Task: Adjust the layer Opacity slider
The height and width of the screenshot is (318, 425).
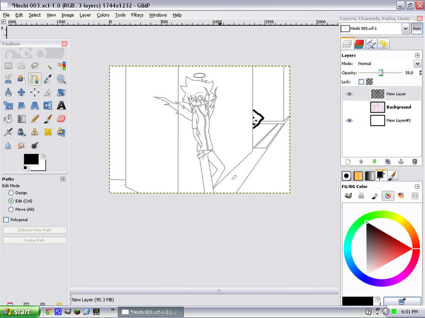Action: 381,73
